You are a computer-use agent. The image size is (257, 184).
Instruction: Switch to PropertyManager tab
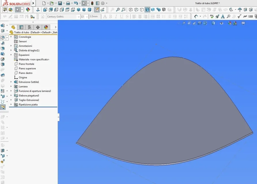pos(21,27)
